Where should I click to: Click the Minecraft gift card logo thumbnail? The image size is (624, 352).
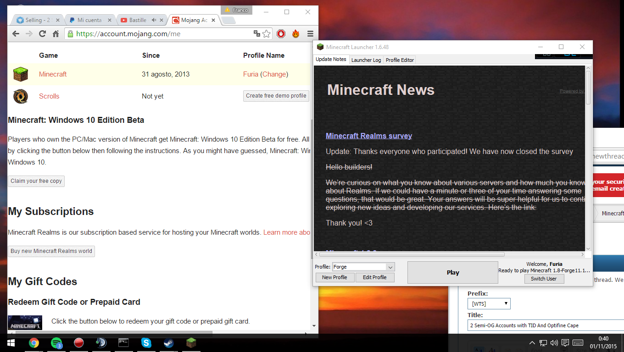(x=25, y=323)
